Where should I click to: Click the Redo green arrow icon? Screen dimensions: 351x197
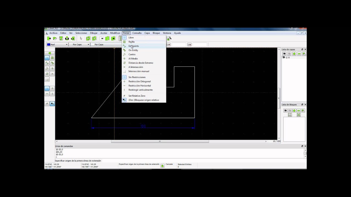point(94,39)
